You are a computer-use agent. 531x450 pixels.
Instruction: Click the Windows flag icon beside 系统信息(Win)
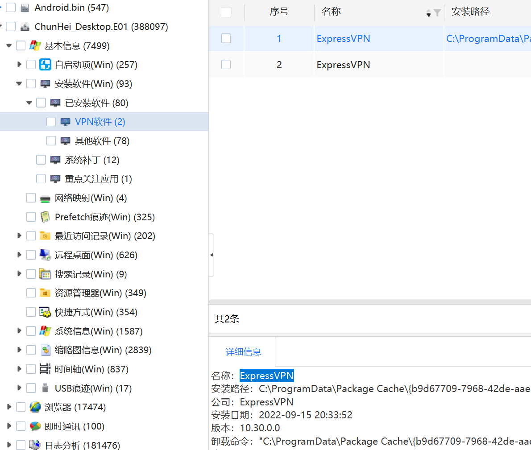(x=45, y=331)
